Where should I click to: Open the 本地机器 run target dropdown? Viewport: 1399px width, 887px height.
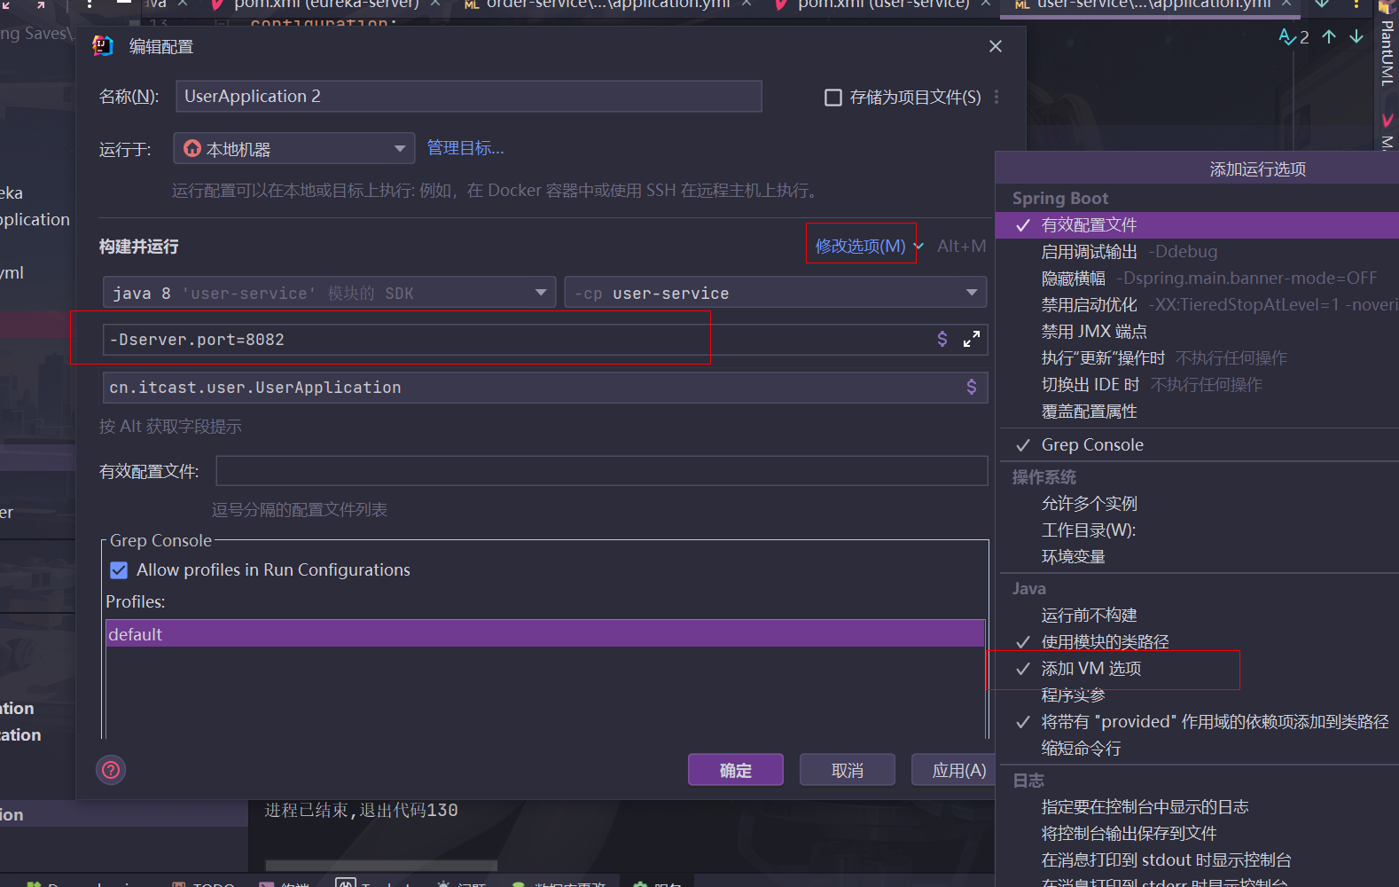294,148
